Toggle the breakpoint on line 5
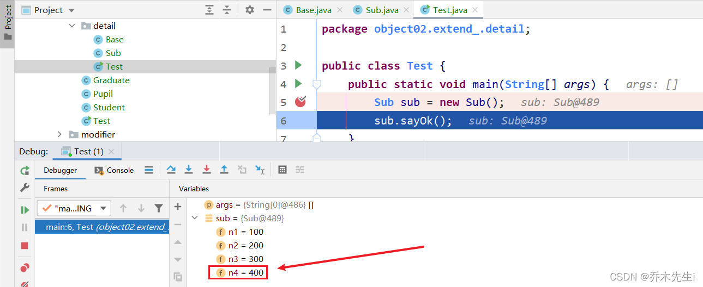The image size is (703, 287). [x=301, y=102]
